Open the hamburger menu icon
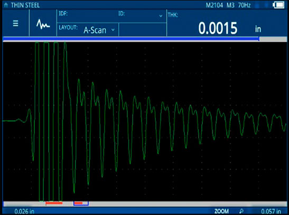The image size is (289, 215). [16, 24]
